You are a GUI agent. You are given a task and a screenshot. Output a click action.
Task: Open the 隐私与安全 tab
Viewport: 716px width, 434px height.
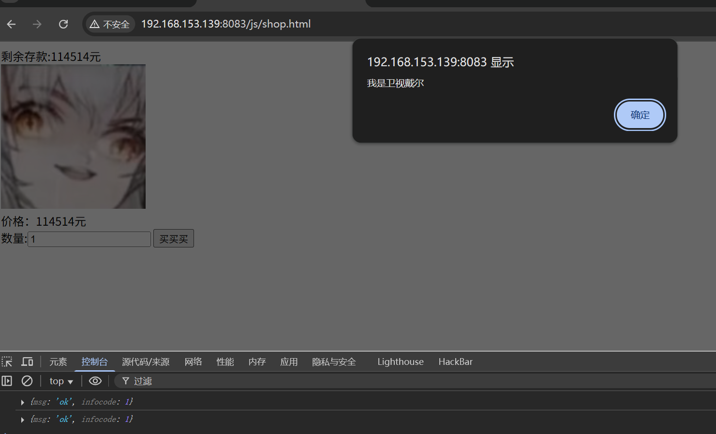pyautogui.click(x=334, y=362)
